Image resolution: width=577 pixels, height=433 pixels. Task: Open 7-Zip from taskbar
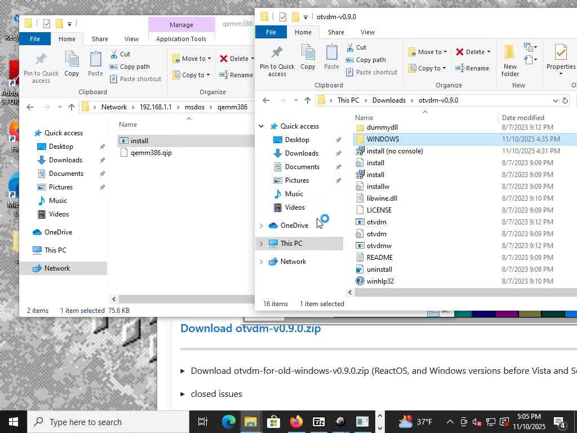click(x=319, y=422)
